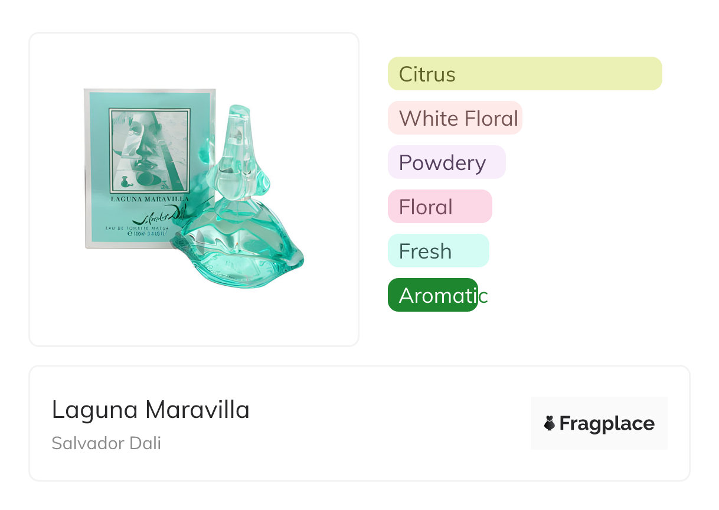Click the Laguna Maravilla title
Image resolution: width=719 pixels, height=510 pixels.
(150, 410)
